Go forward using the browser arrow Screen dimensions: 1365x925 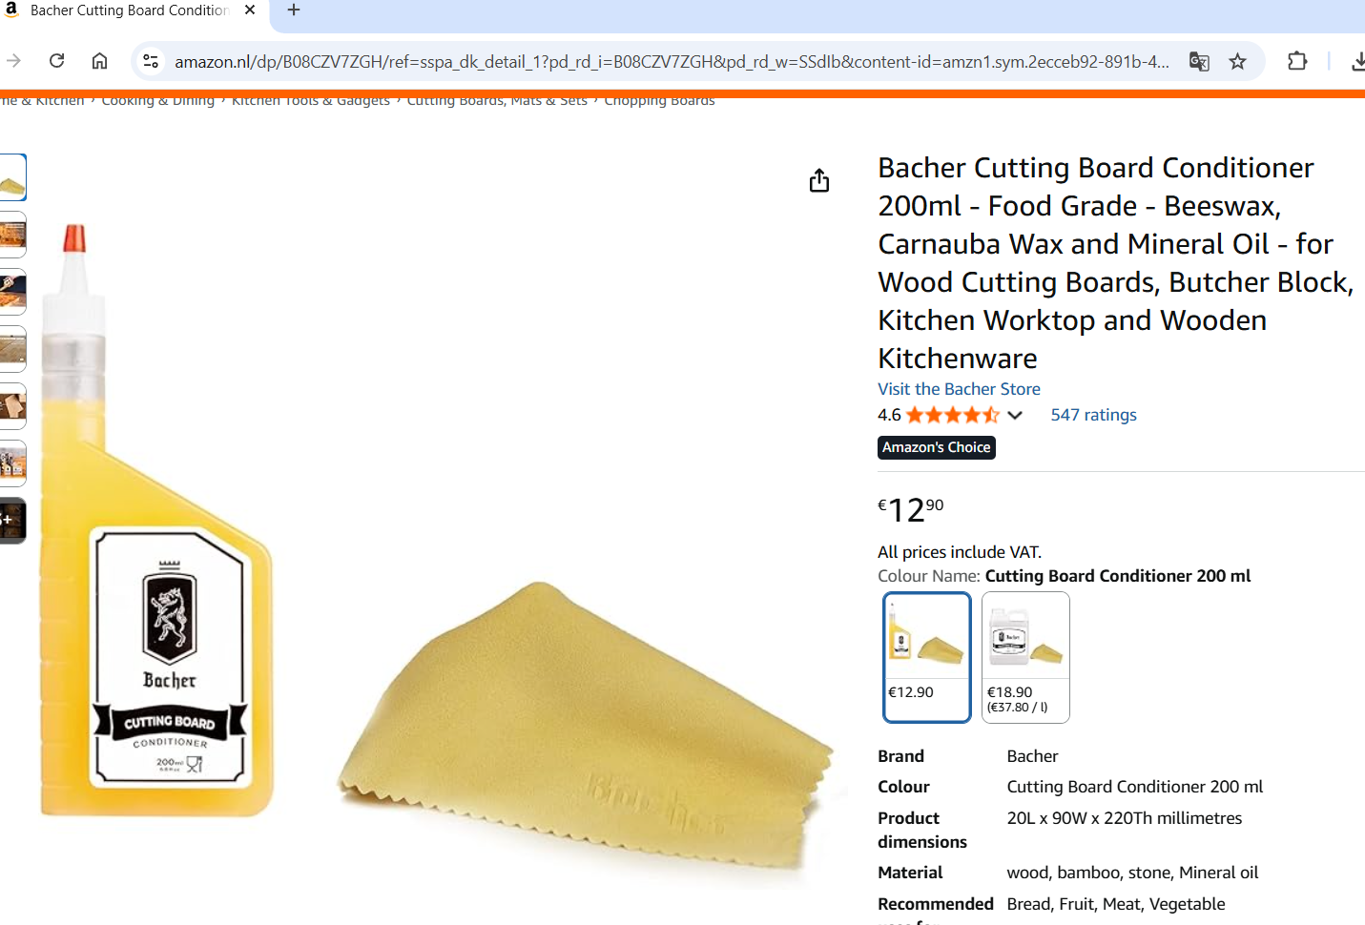coord(13,61)
